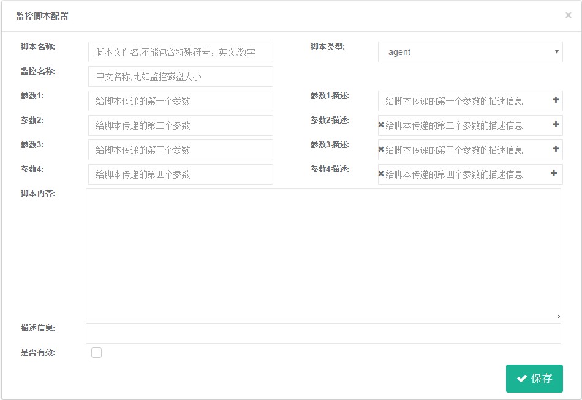Close the 监控脚本配置 dialog
Viewport: 582px width, 400px height.
[569, 15]
